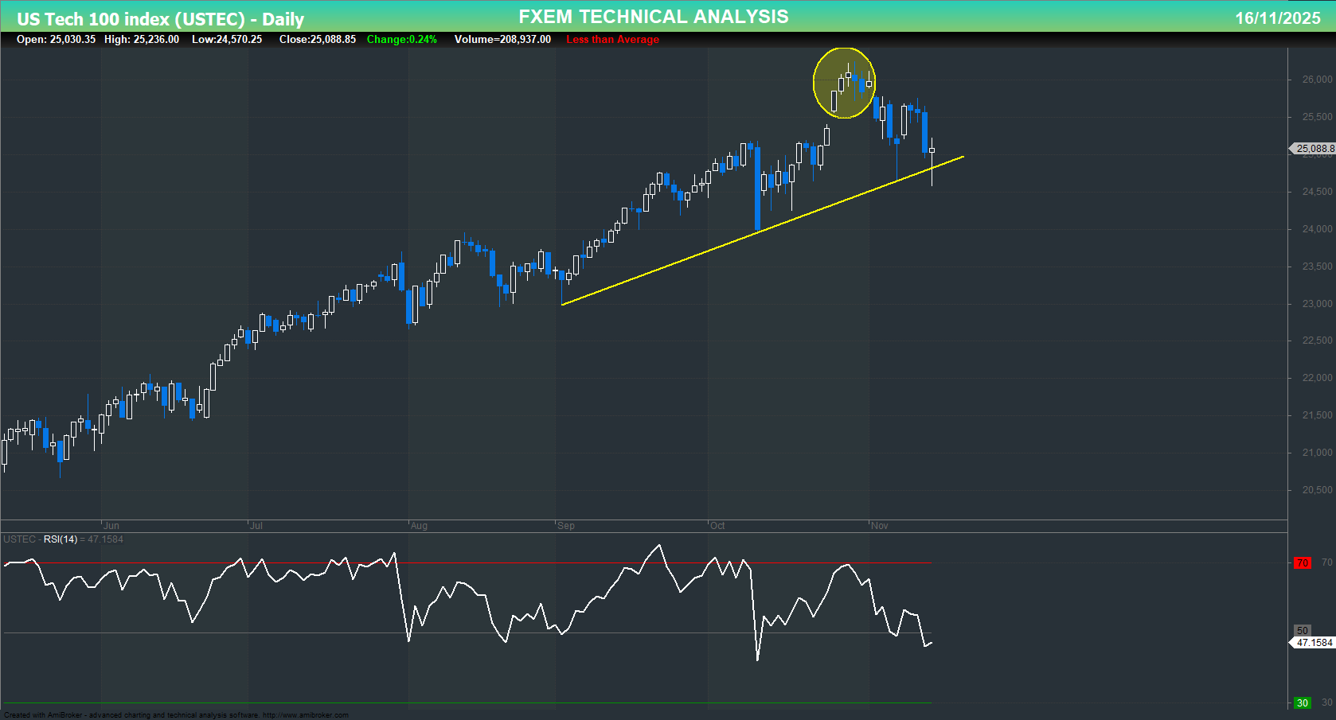Toggle the Less than Average volume alert

(x=612, y=39)
